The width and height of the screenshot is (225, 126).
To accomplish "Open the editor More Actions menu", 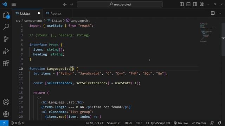I will click(x=219, y=13).
